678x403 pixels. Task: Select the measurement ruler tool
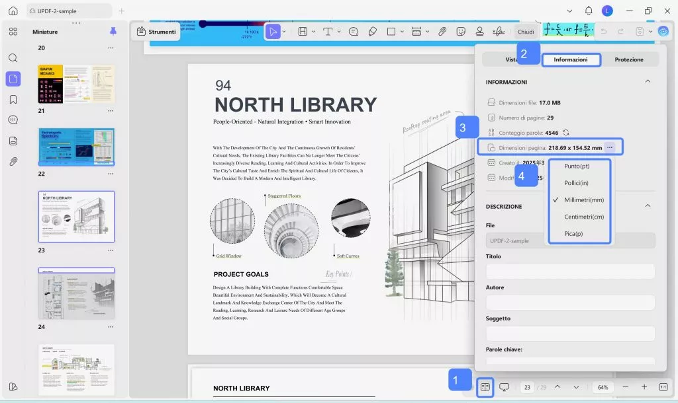pyautogui.click(x=416, y=32)
